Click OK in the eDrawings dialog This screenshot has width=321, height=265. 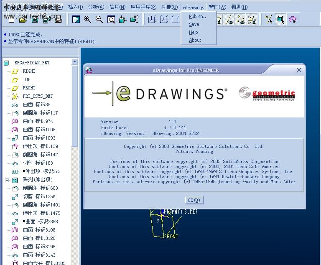click(x=194, y=200)
